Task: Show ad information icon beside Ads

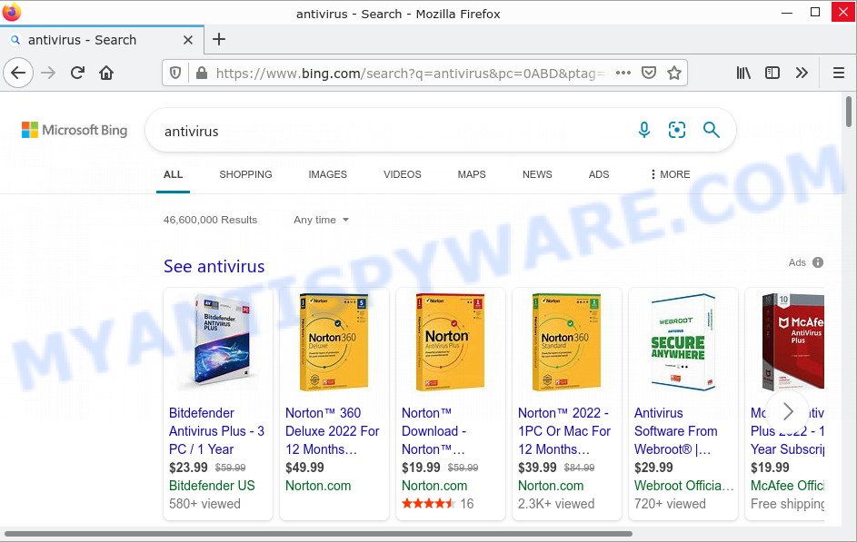Action: click(818, 262)
